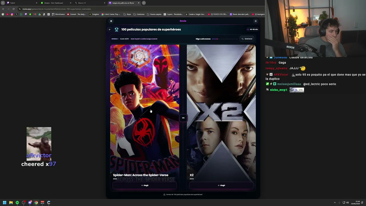Open the Kick bookmark icon
Image resolution: width=366 pixels, height=206 pixels.
click(x=30, y=14)
